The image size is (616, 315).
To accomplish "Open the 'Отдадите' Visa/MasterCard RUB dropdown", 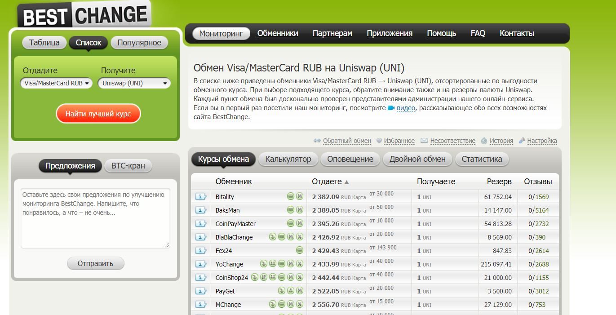I will (x=56, y=83).
